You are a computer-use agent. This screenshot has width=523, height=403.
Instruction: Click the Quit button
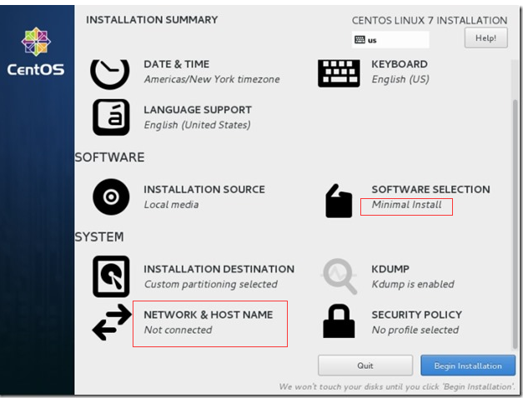click(x=365, y=366)
